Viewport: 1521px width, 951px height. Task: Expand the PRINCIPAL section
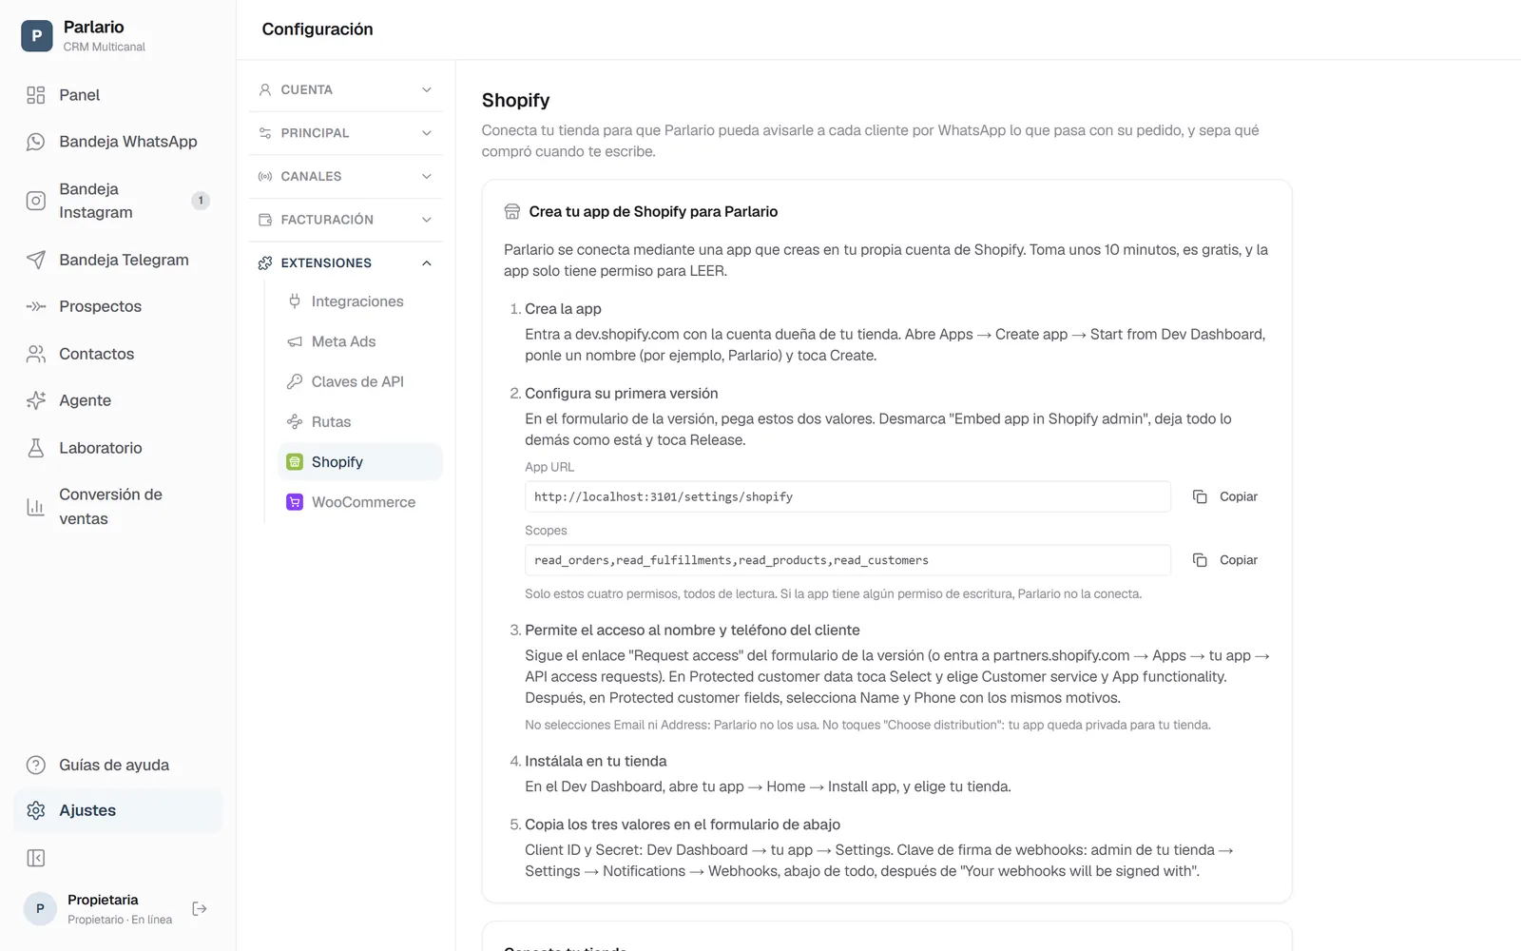coord(346,133)
